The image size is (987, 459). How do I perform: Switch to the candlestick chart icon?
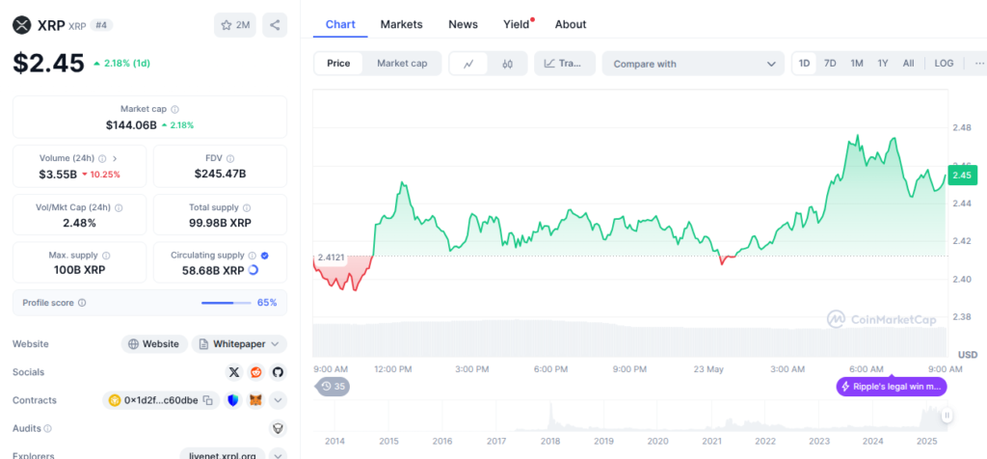tap(508, 64)
